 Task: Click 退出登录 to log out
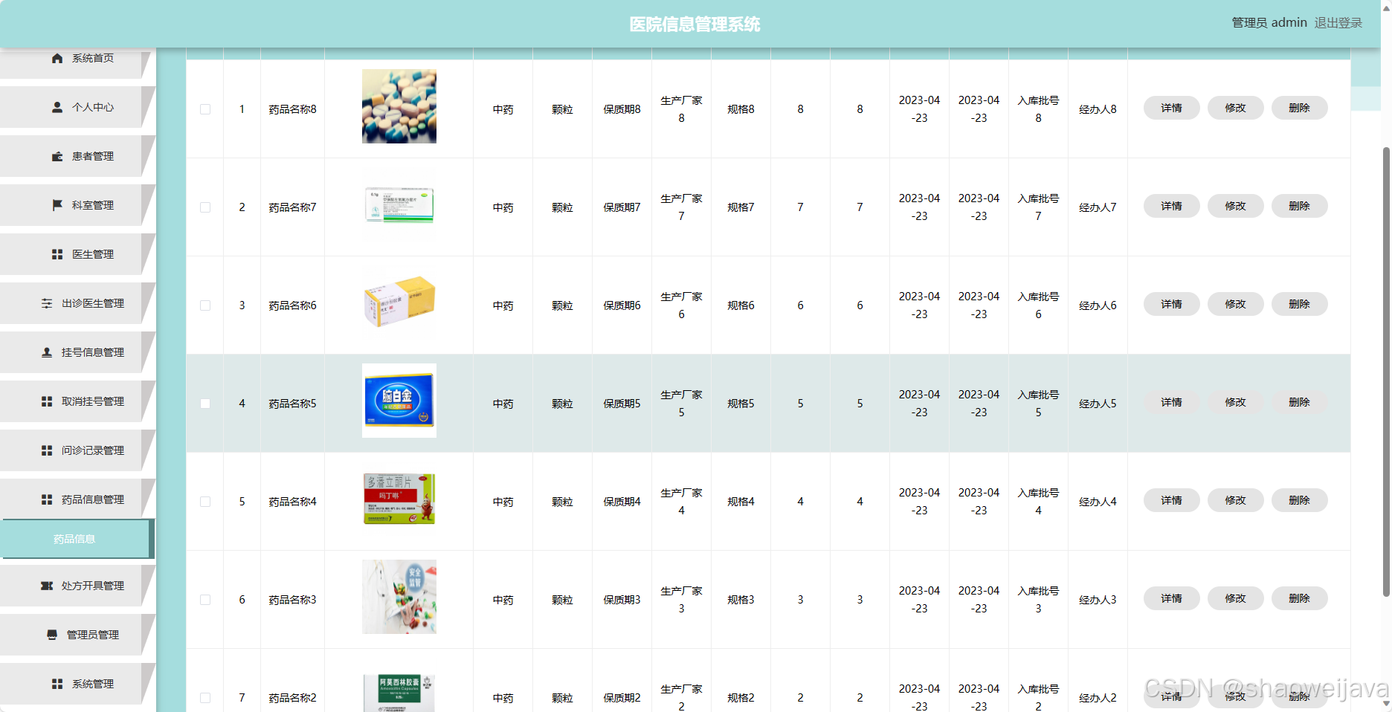click(1338, 23)
